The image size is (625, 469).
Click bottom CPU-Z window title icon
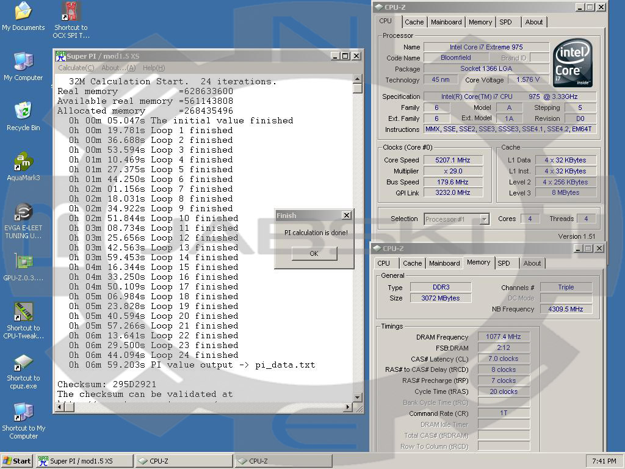(x=377, y=249)
